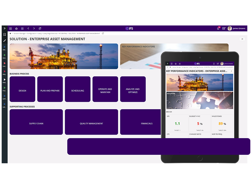This screenshot has height=189, width=252.
Task: Go to Solution Manager breadcrumb
Action: click(20, 33)
